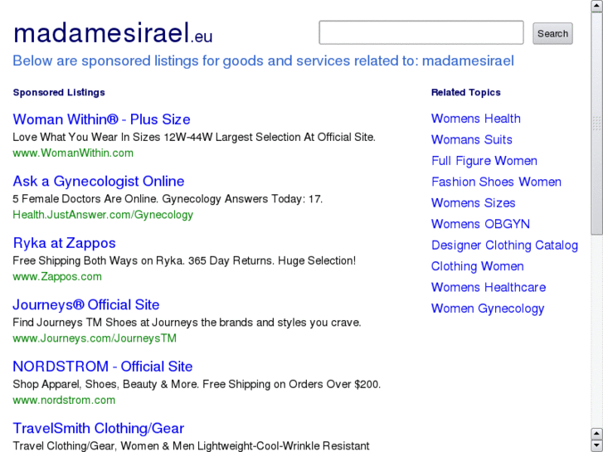Screen dimensions: 603x452
Task: Click the scrollbar up arrow at top
Action: tap(597, 6)
